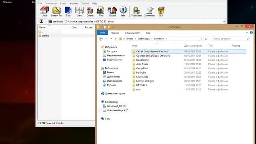Sort by Имя column in Explorer
This screenshot has height=144, width=256.
pos(134,46)
